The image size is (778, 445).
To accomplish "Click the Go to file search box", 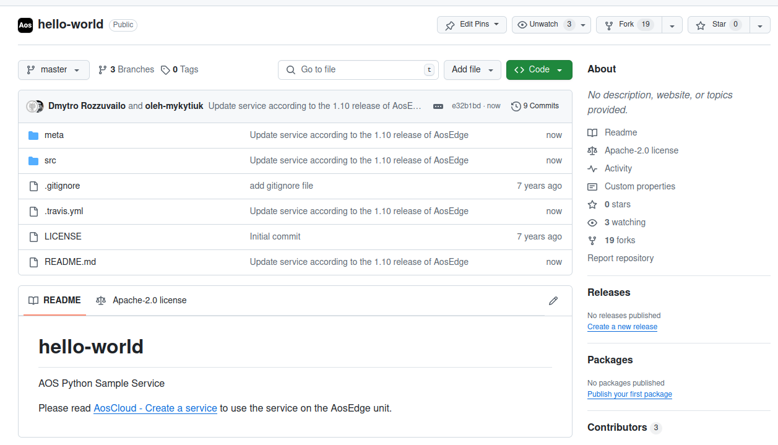I will [358, 69].
